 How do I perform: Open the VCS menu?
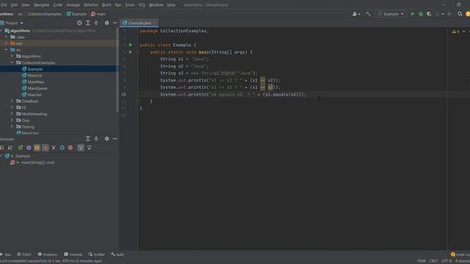142,5
